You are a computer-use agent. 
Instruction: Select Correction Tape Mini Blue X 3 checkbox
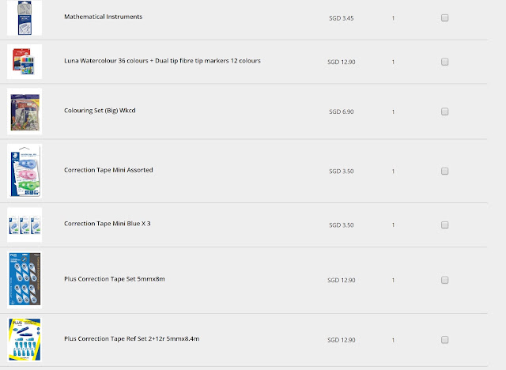pyautogui.click(x=444, y=225)
